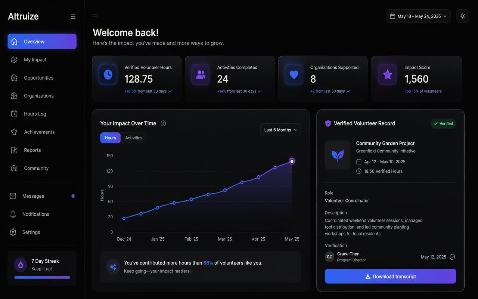
Task: Collapse sidebar using hamburger icon beside Altruize
Action: [73, 16]
